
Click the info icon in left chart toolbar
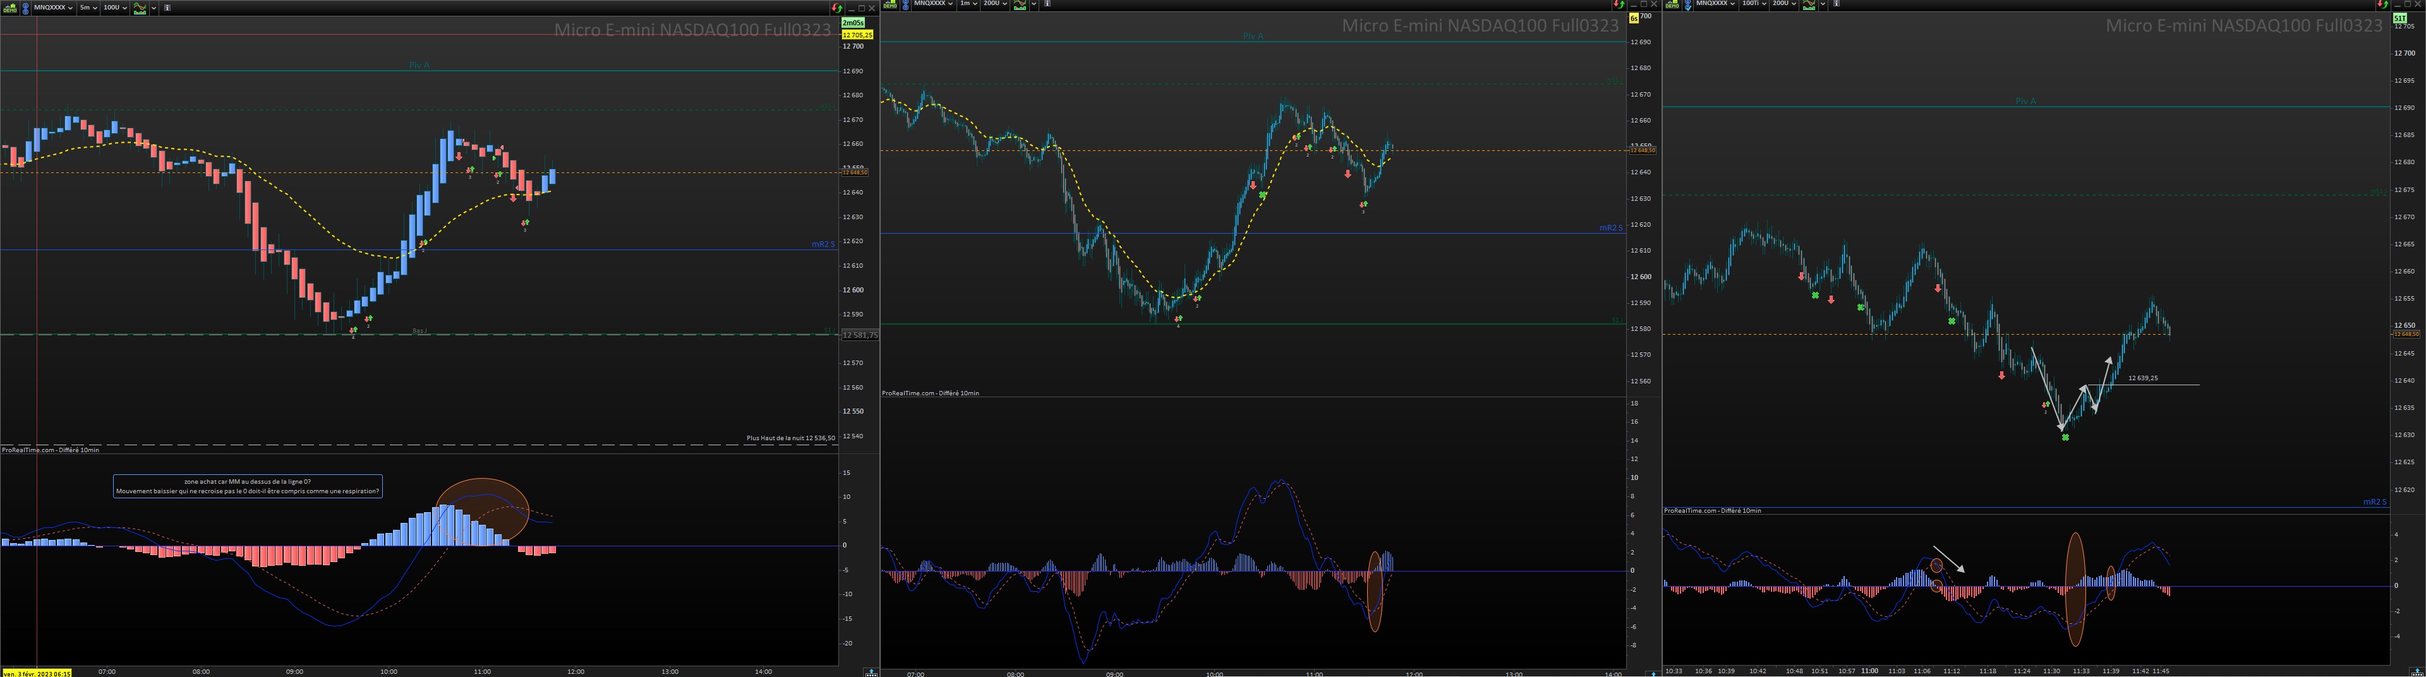click(x=167, y=8)
